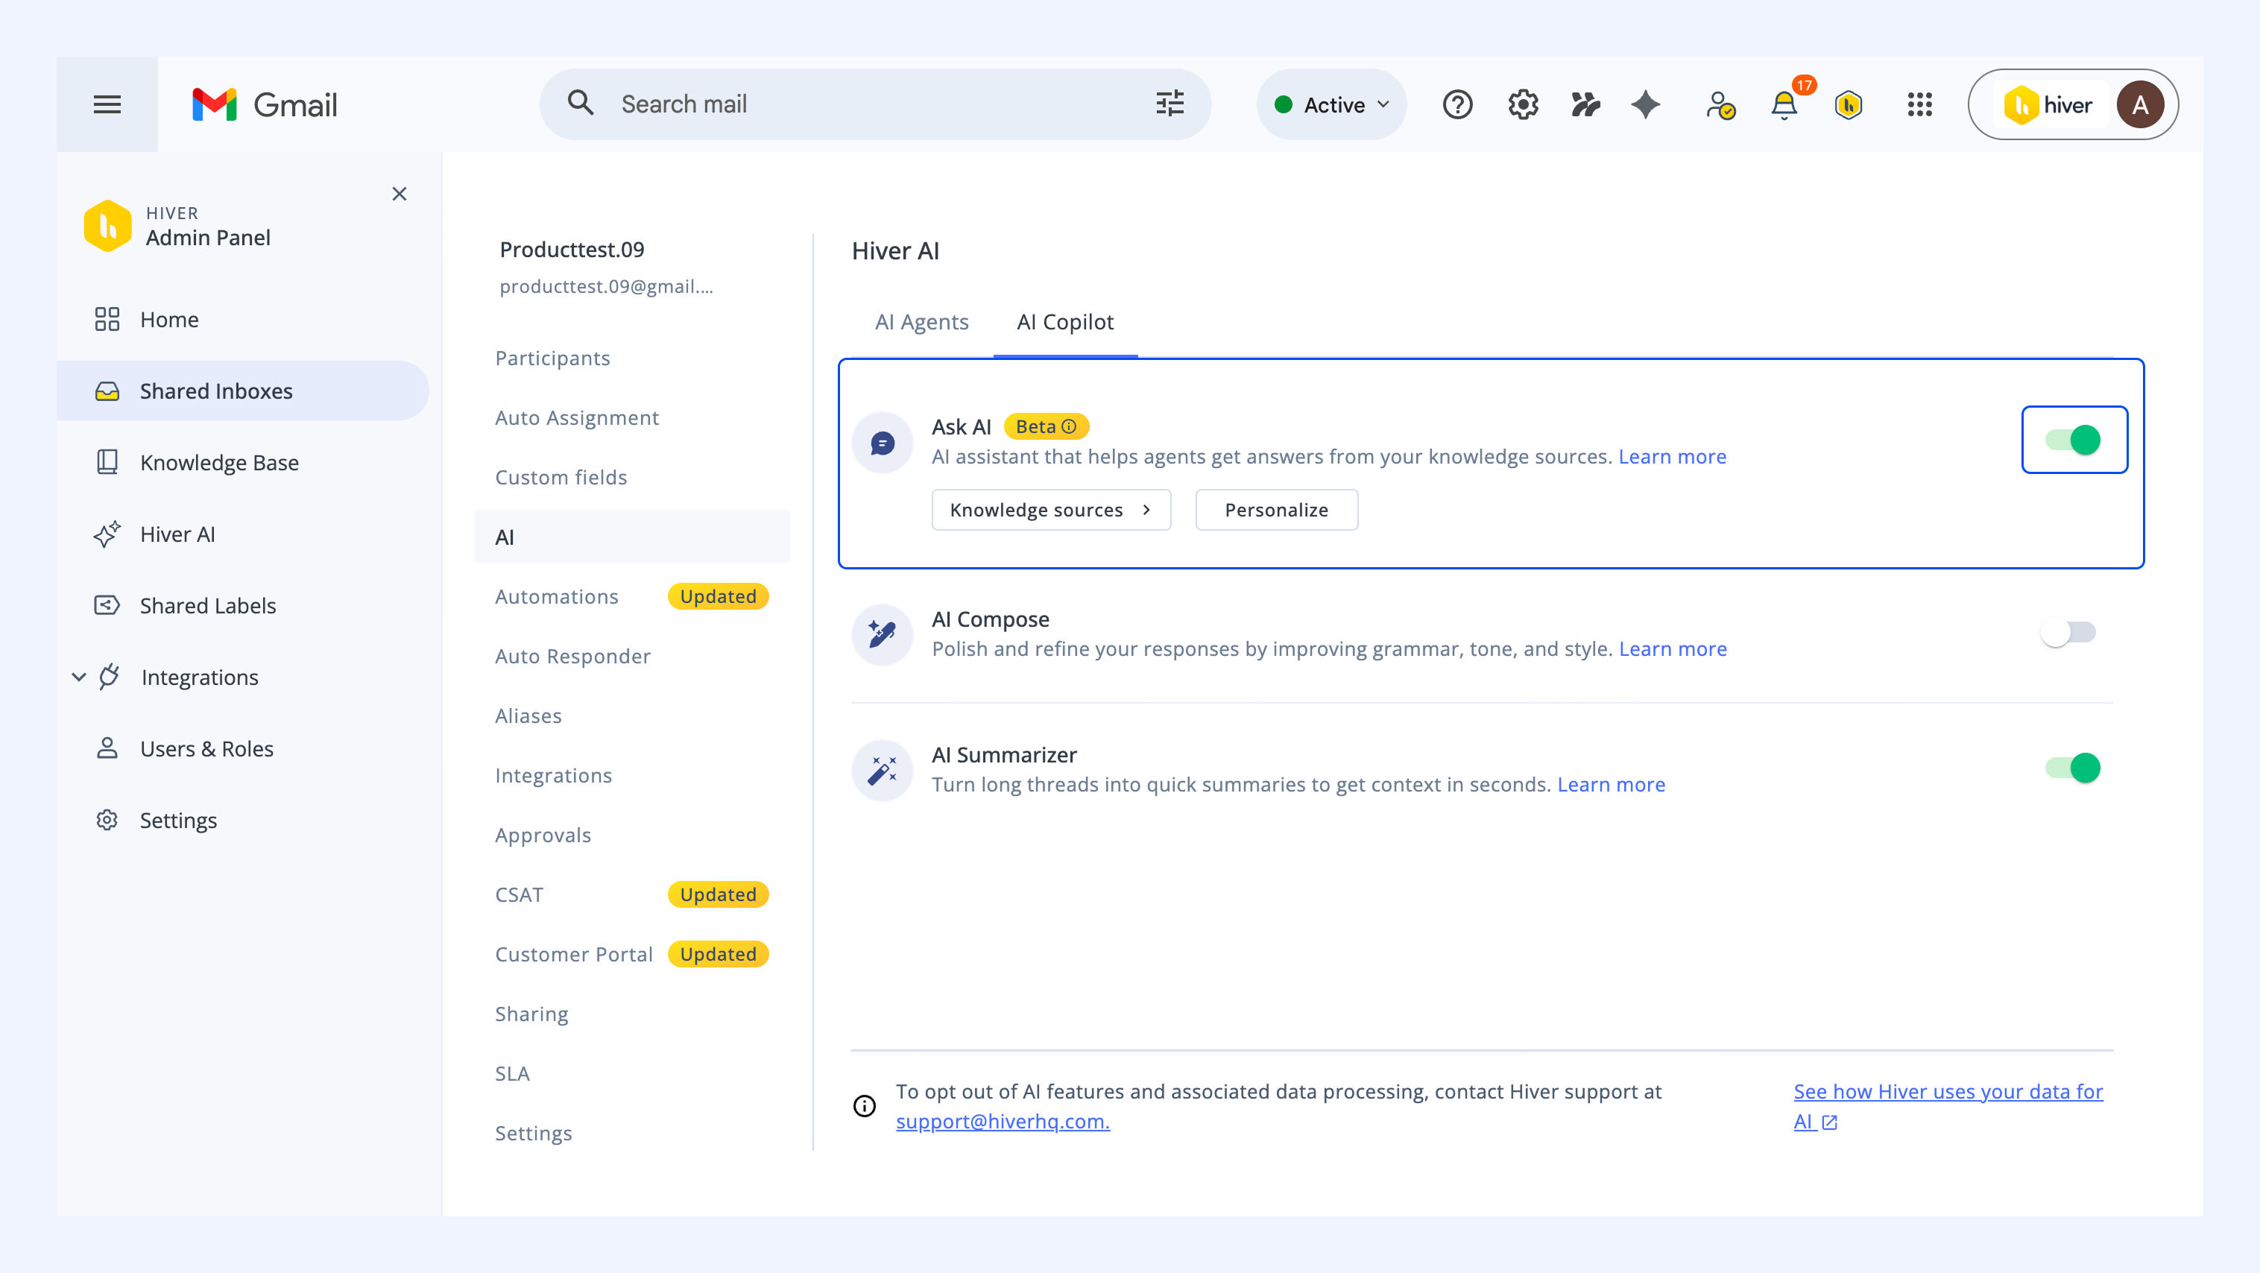Image resolution: width=2260 pixels, height=1273 pixels.
Task: Click the Producttest.09 inbox name
Action: point(572,250)
